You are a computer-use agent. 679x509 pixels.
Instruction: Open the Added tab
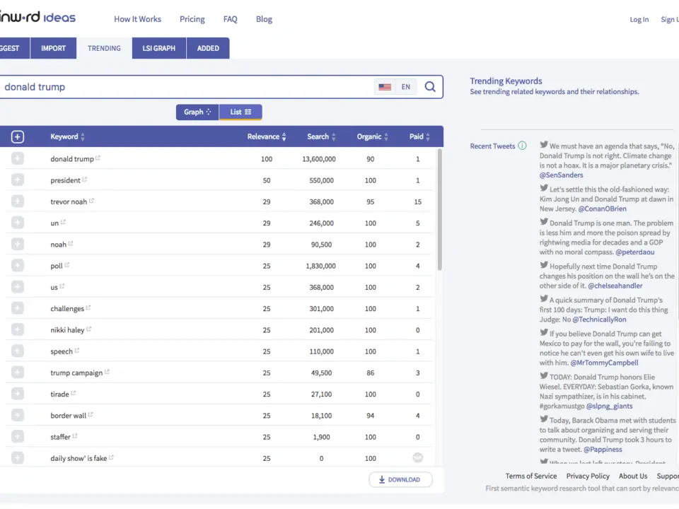(x=208, y=48)
